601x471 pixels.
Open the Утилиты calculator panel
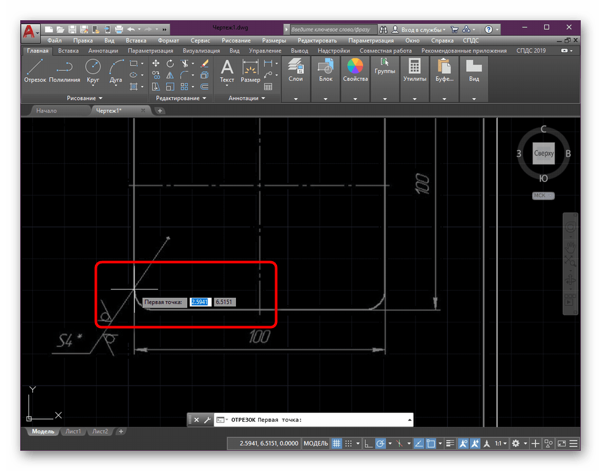click(x=414, y=71)
